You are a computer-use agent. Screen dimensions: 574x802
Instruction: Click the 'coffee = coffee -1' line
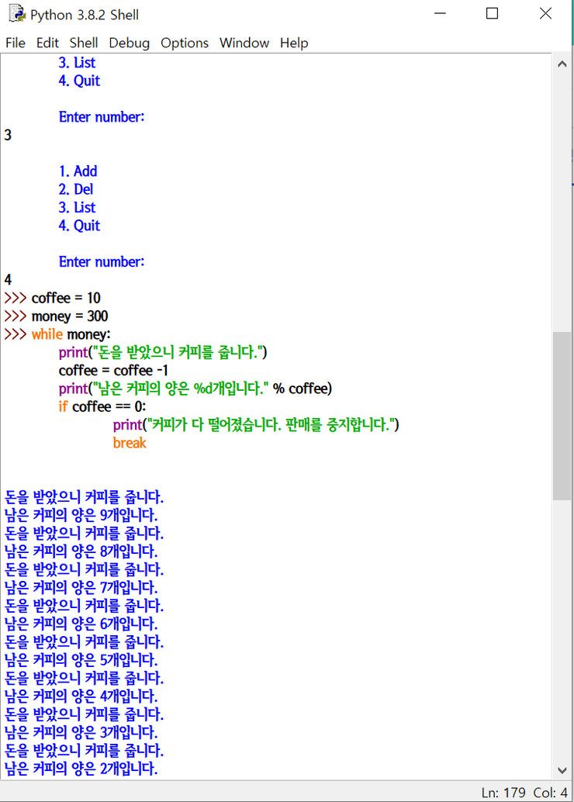tap(113, 370)
